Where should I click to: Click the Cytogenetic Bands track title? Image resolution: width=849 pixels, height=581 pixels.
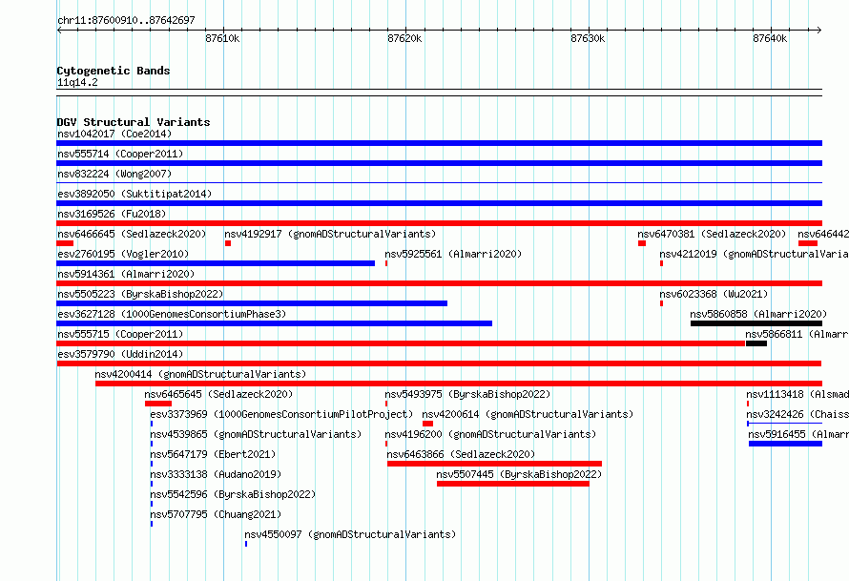click(x=114, y=71)
